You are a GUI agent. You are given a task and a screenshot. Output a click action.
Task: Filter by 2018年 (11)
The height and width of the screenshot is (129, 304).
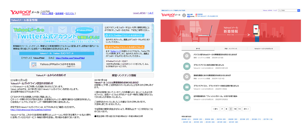(x=256, y=119)
